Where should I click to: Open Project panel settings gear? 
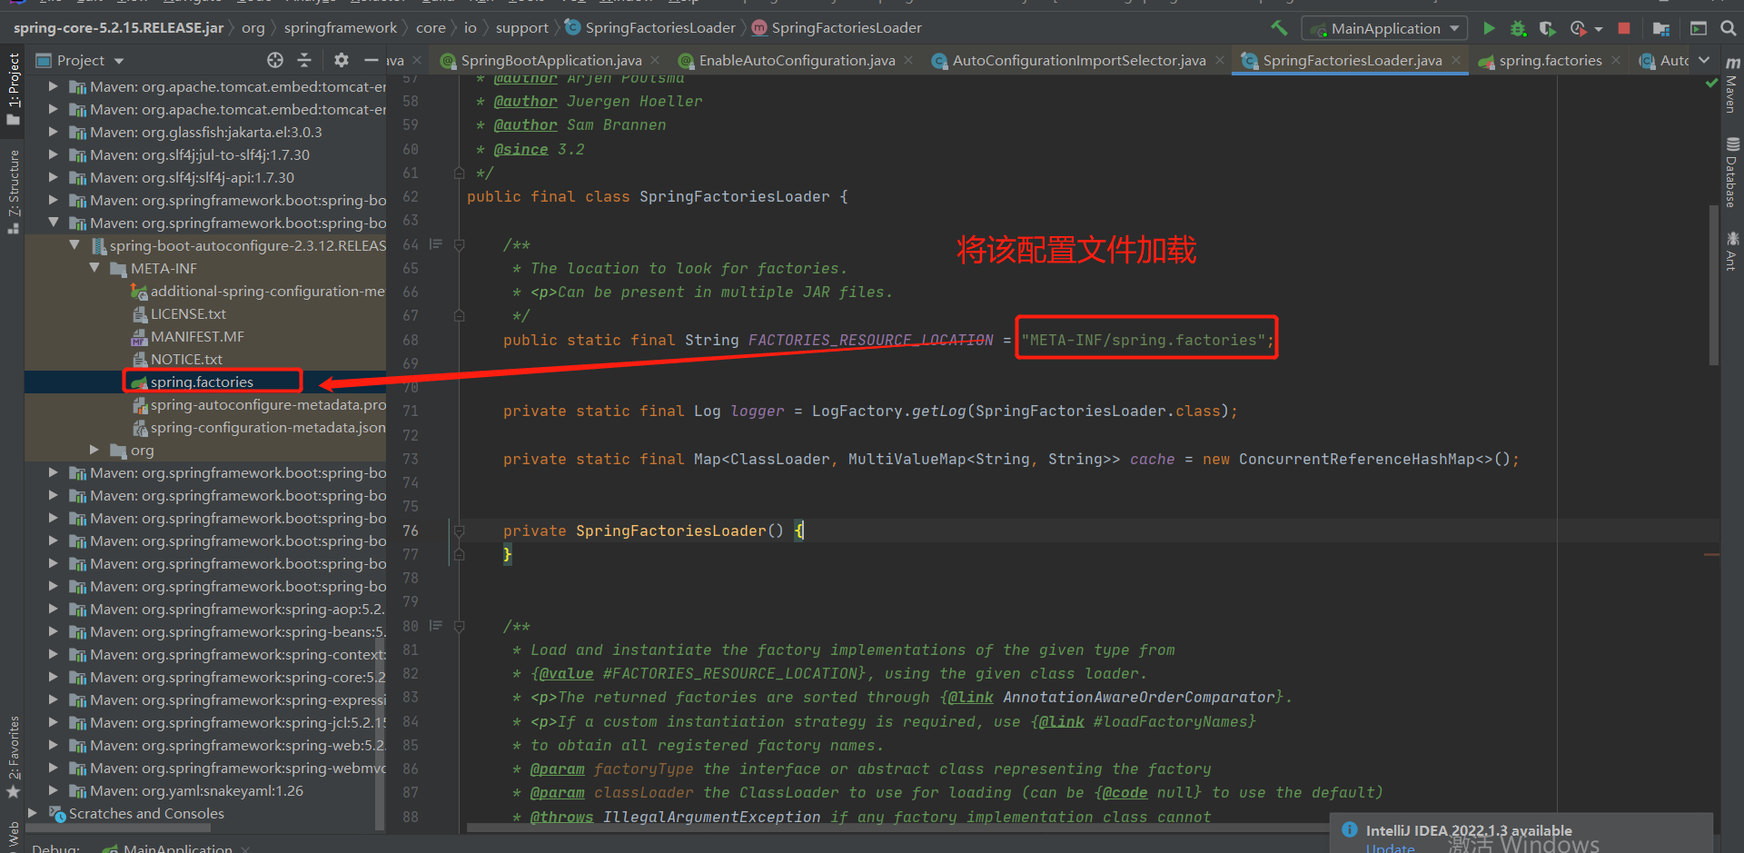point(342,60)
